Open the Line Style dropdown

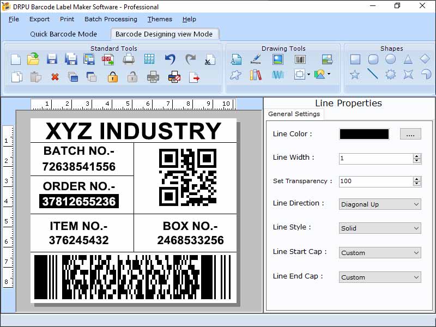(380, 228)
